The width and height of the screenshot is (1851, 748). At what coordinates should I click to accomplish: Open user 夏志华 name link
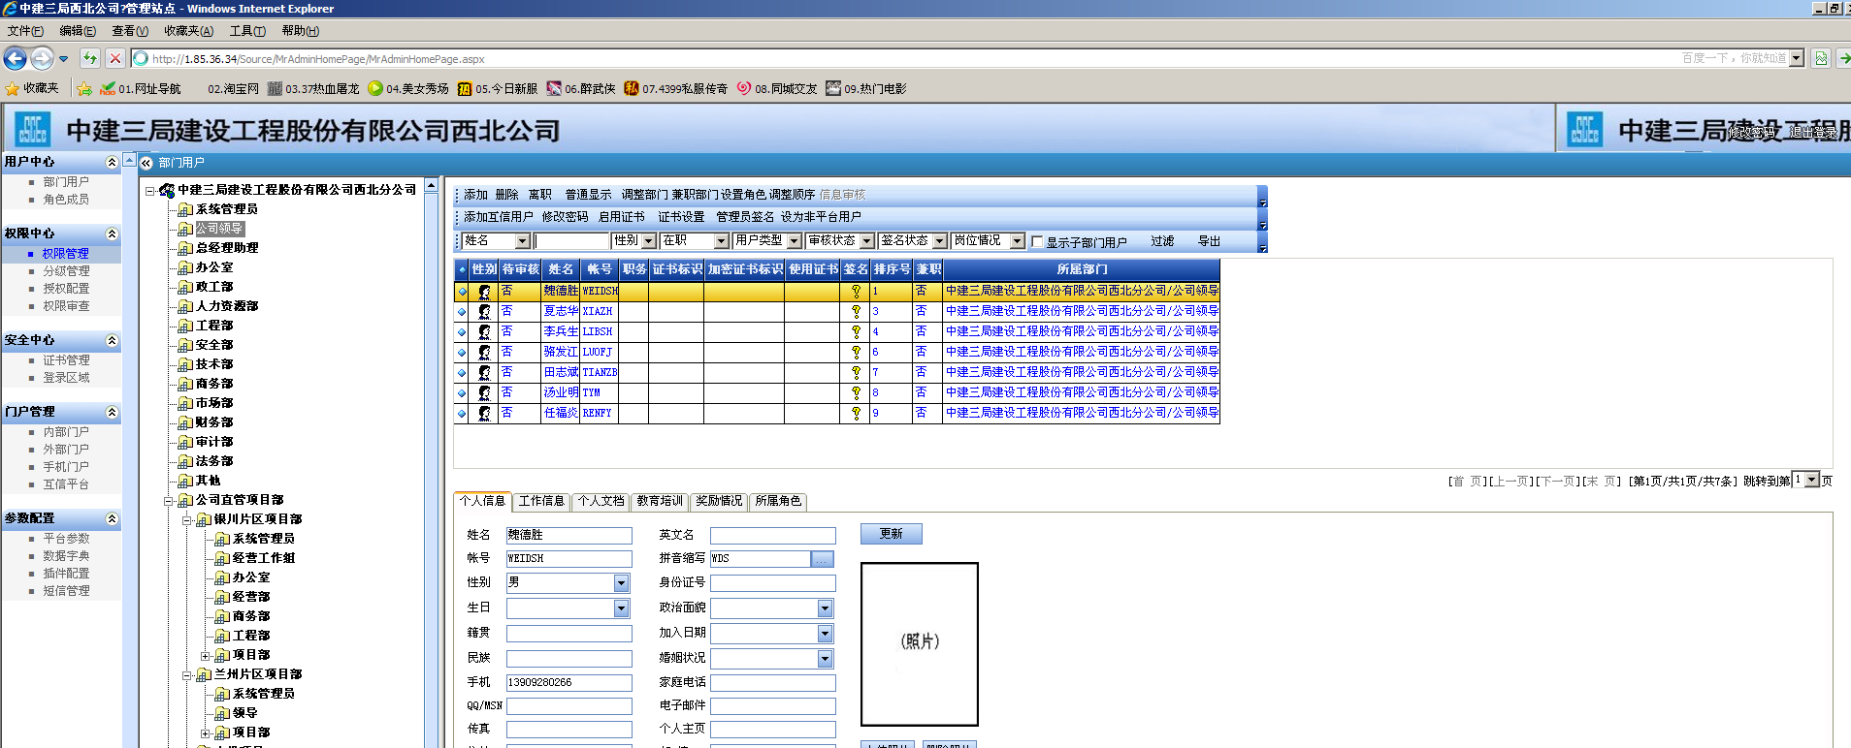(561, 311)
